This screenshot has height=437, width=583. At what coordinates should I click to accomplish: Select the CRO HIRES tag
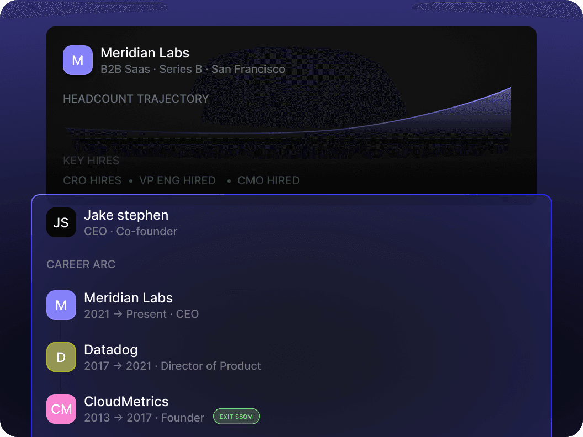(92, 180)
